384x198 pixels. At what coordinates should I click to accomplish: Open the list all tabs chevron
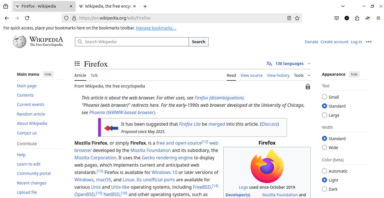(x=343, y=6)
